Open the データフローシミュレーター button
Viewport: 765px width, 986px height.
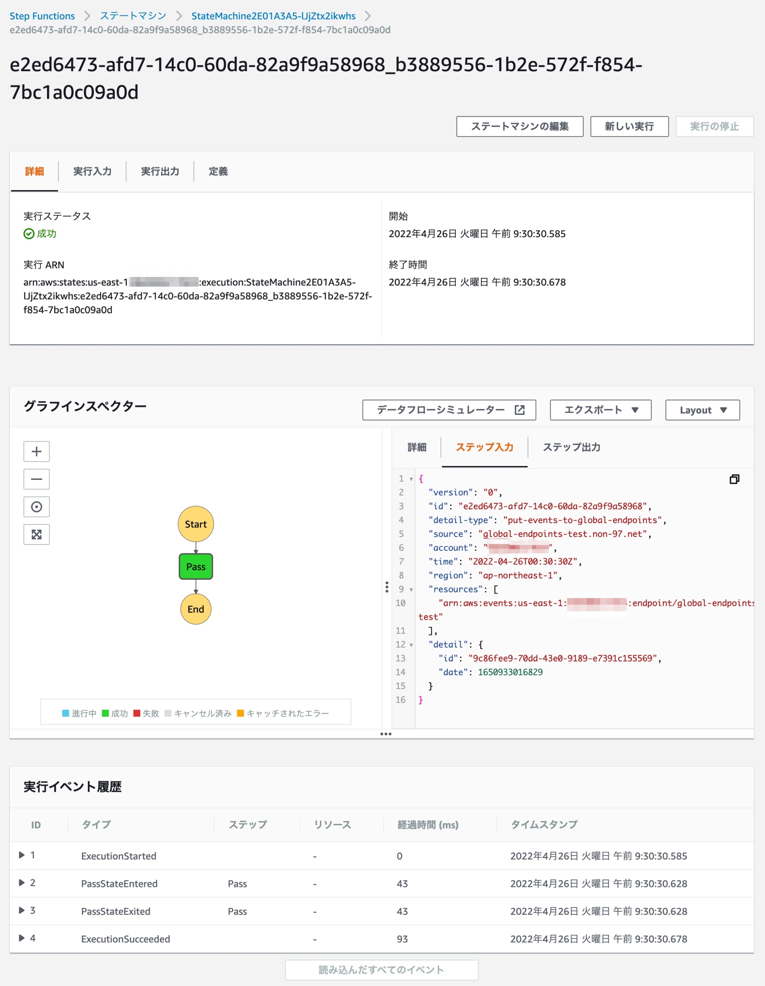[x=449, y=410]
